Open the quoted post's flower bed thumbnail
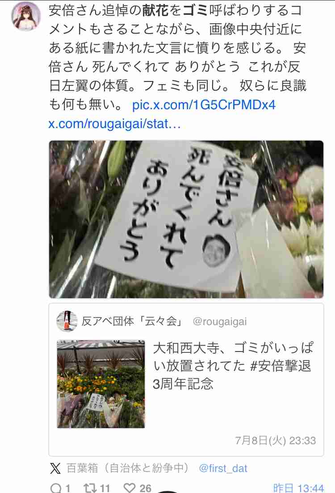Image resolution: width=335 pixels, height=493 pixels. [x=101, y=384]
